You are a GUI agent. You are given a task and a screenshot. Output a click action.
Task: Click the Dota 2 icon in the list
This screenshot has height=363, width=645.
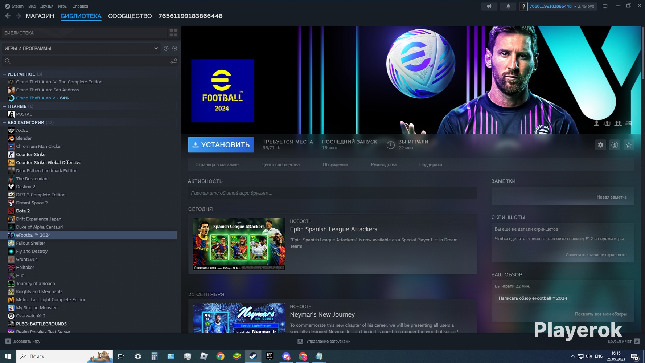tap(11, 211)
